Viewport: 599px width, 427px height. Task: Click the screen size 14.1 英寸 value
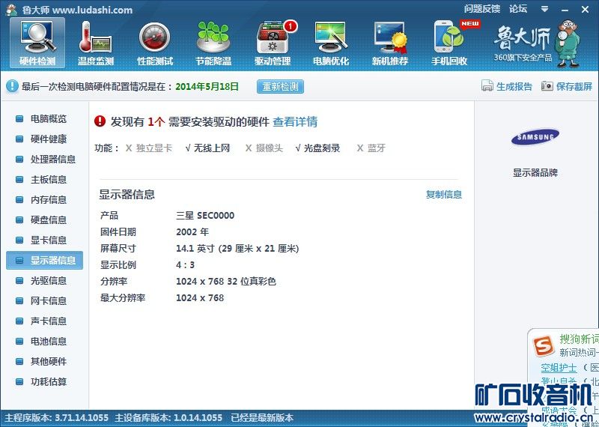coord(237,249)
